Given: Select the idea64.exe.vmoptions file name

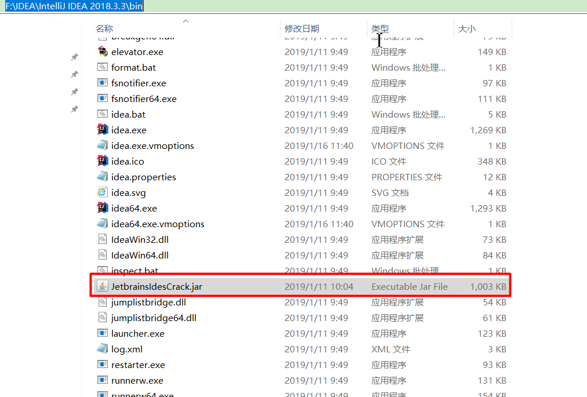Looking at the screenshot, I should (x=158, y=224).
